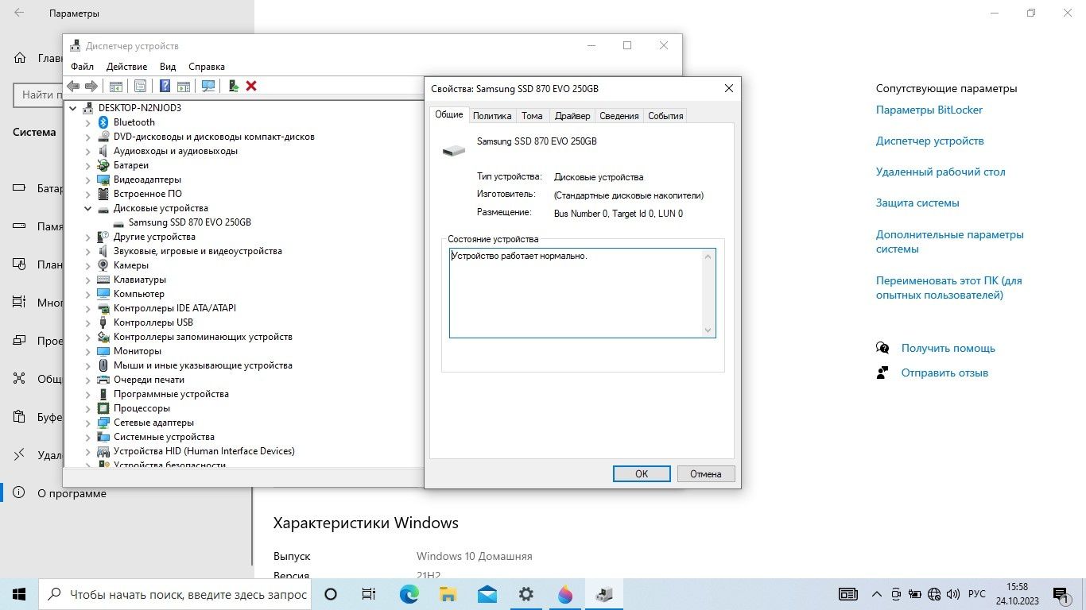Open the notification center icon

1061,594
